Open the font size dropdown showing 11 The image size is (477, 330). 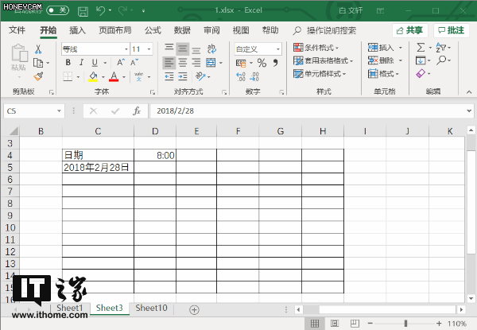(x=149, y=49)
